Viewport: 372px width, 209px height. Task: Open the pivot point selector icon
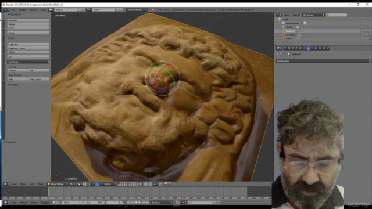(x=80, y=184)
